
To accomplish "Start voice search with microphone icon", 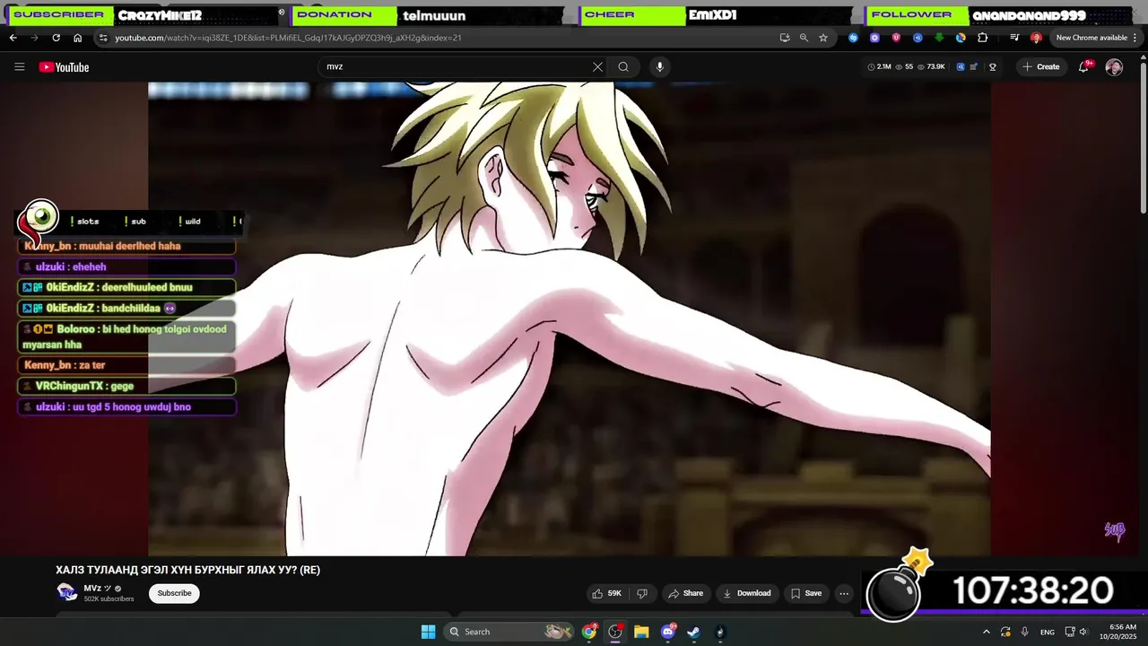I will pyautogui.click(x=660, y=66).
